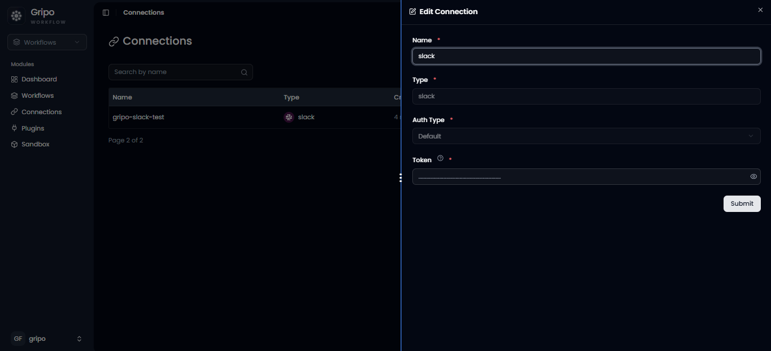Click the search magnifier icon
The width and height of the screenshot is (771, 351).
244,72
